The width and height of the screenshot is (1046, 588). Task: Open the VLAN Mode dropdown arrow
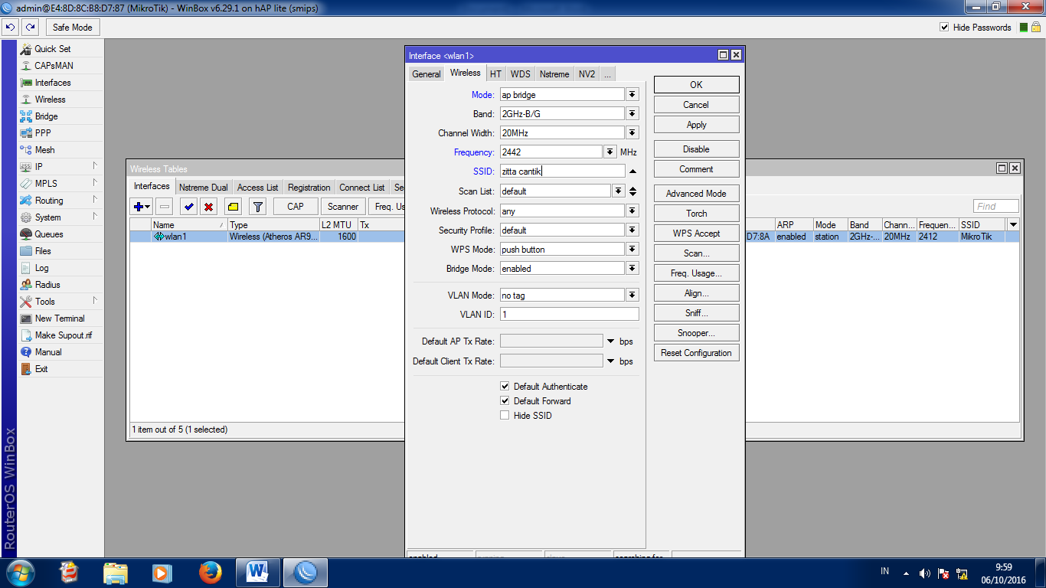pos(633,295)
